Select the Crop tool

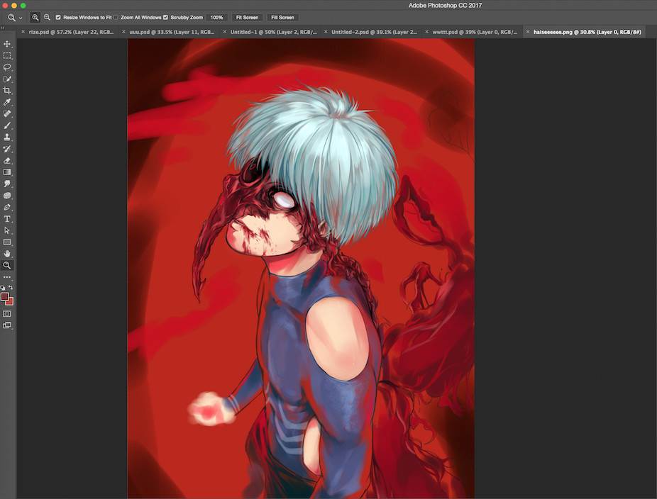[x=7, y=91]
